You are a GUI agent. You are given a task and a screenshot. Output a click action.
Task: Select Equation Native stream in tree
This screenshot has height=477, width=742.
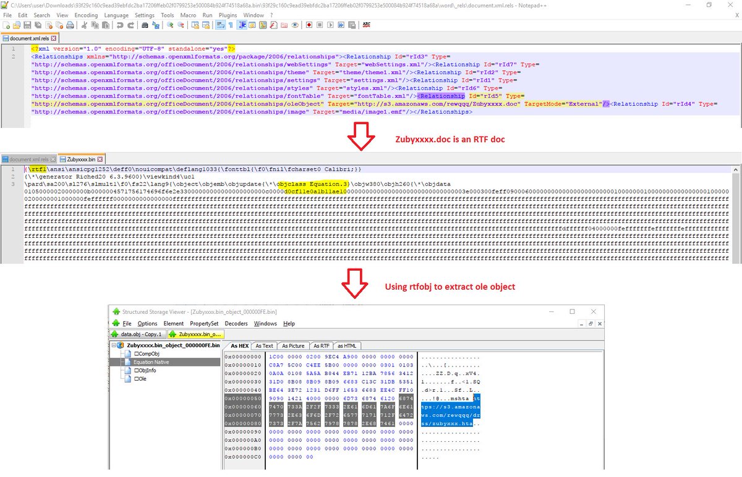coord(151,362)
